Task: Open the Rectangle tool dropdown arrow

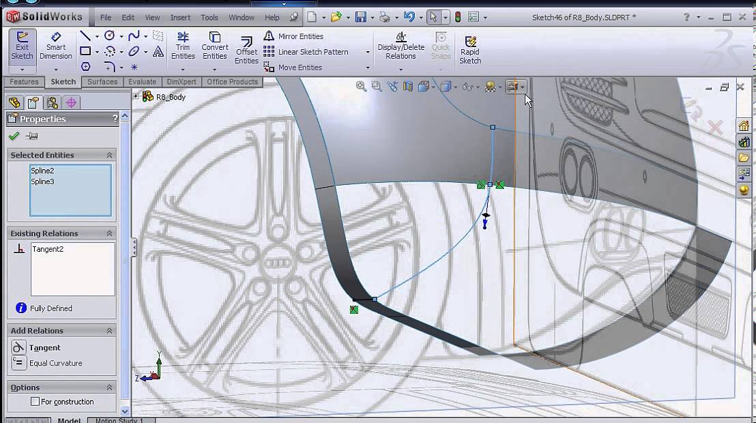Action: (97, 52)
